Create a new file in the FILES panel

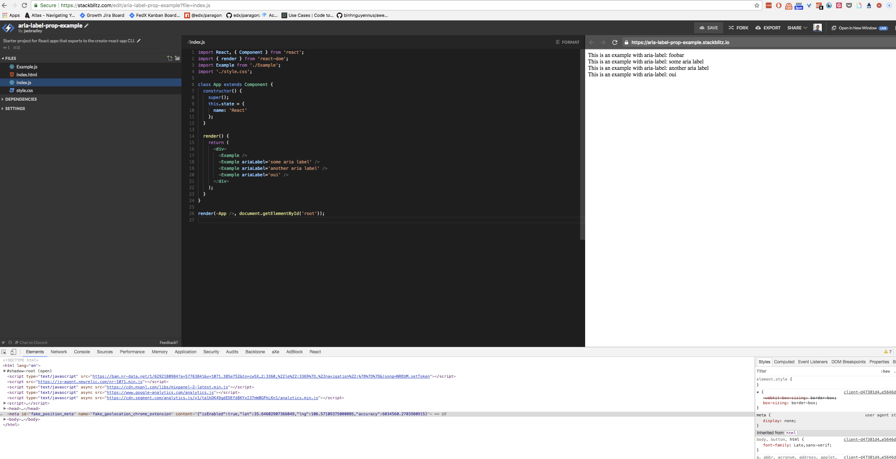170,58
